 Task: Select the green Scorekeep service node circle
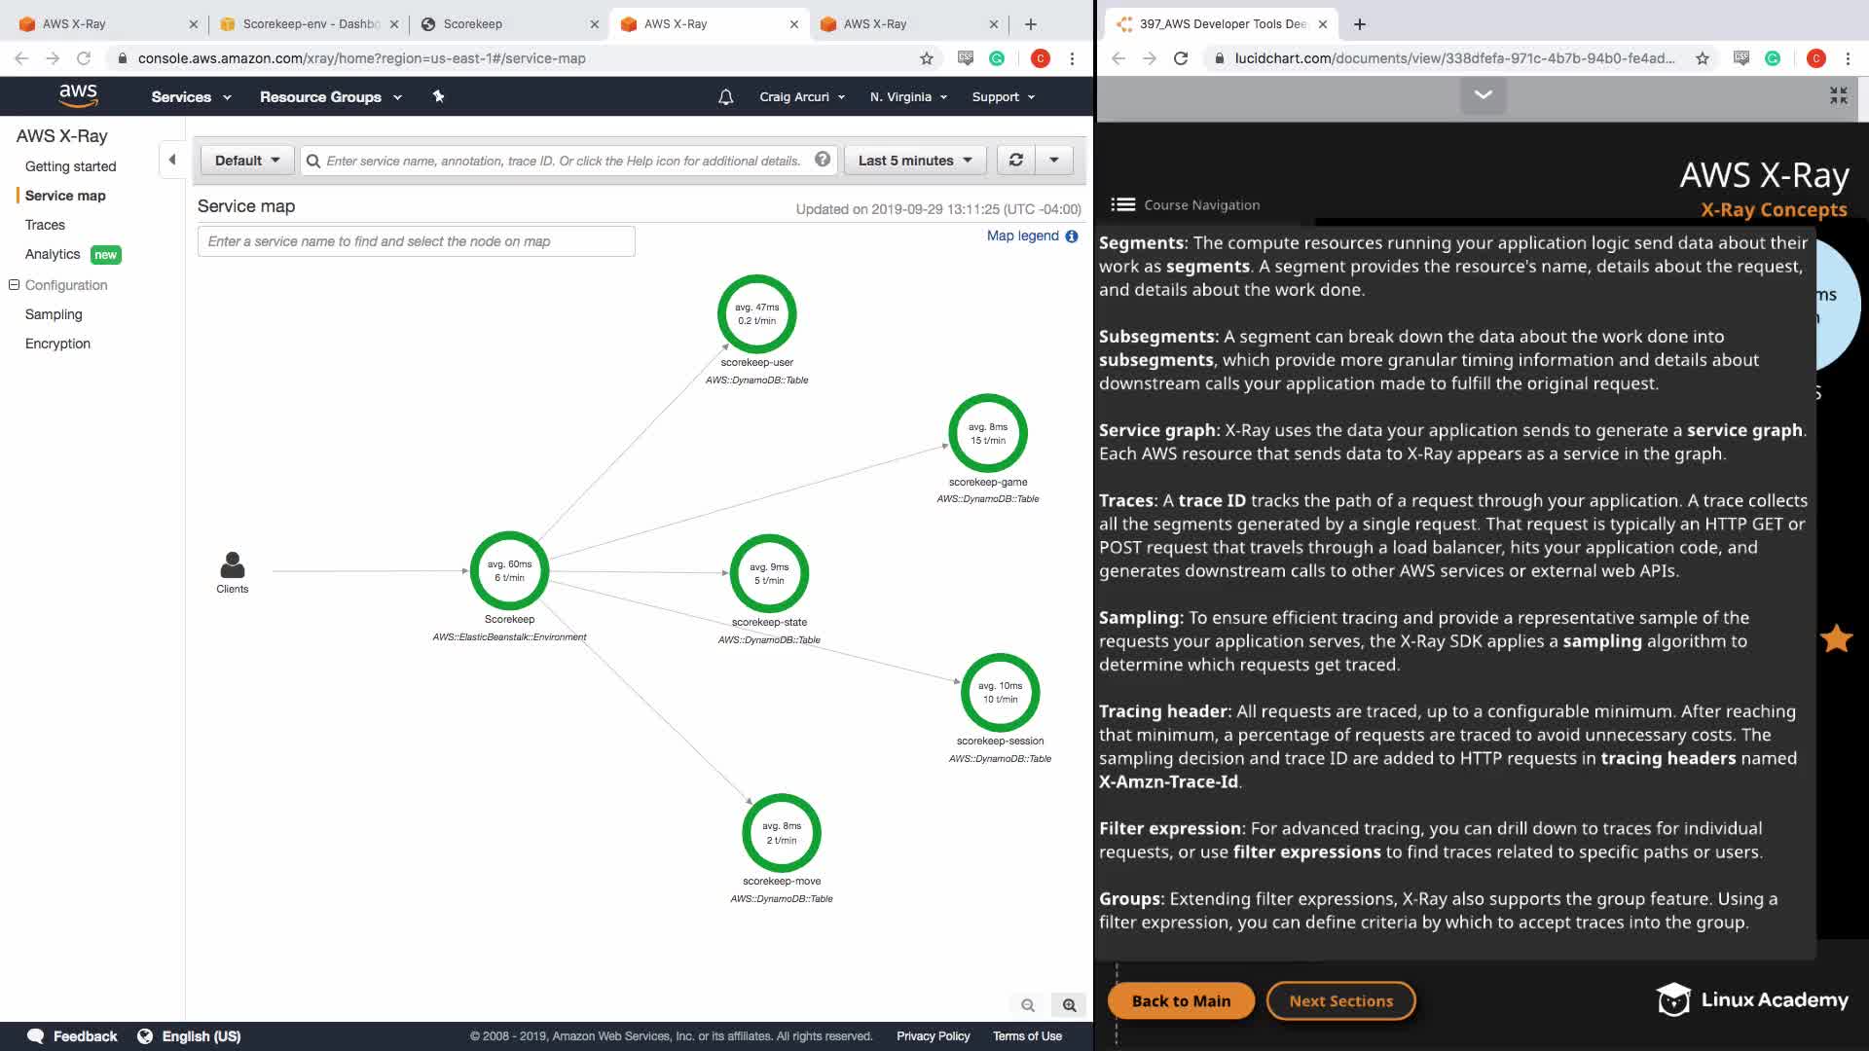tap(509, 571)
